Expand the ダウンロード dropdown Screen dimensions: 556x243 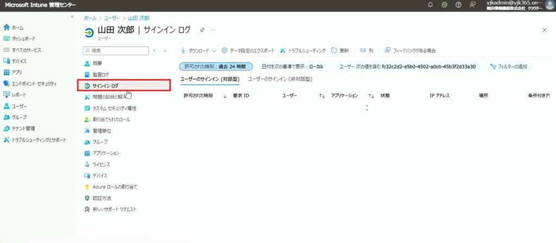point(199,51)
